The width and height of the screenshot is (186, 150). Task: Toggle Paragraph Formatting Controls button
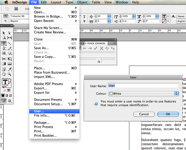(6, 21)
